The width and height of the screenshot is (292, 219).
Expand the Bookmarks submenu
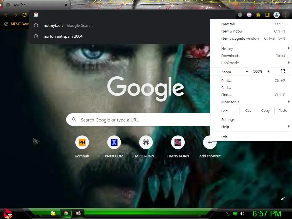(251, 63)
